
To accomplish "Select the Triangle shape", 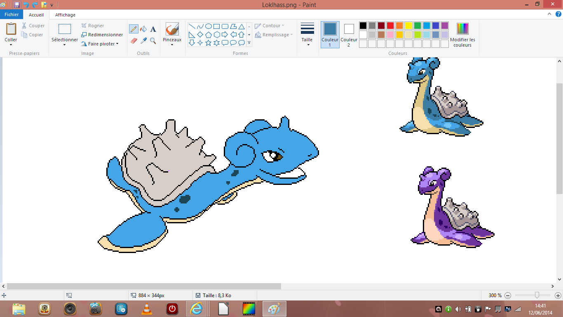I will click(242, 26).
